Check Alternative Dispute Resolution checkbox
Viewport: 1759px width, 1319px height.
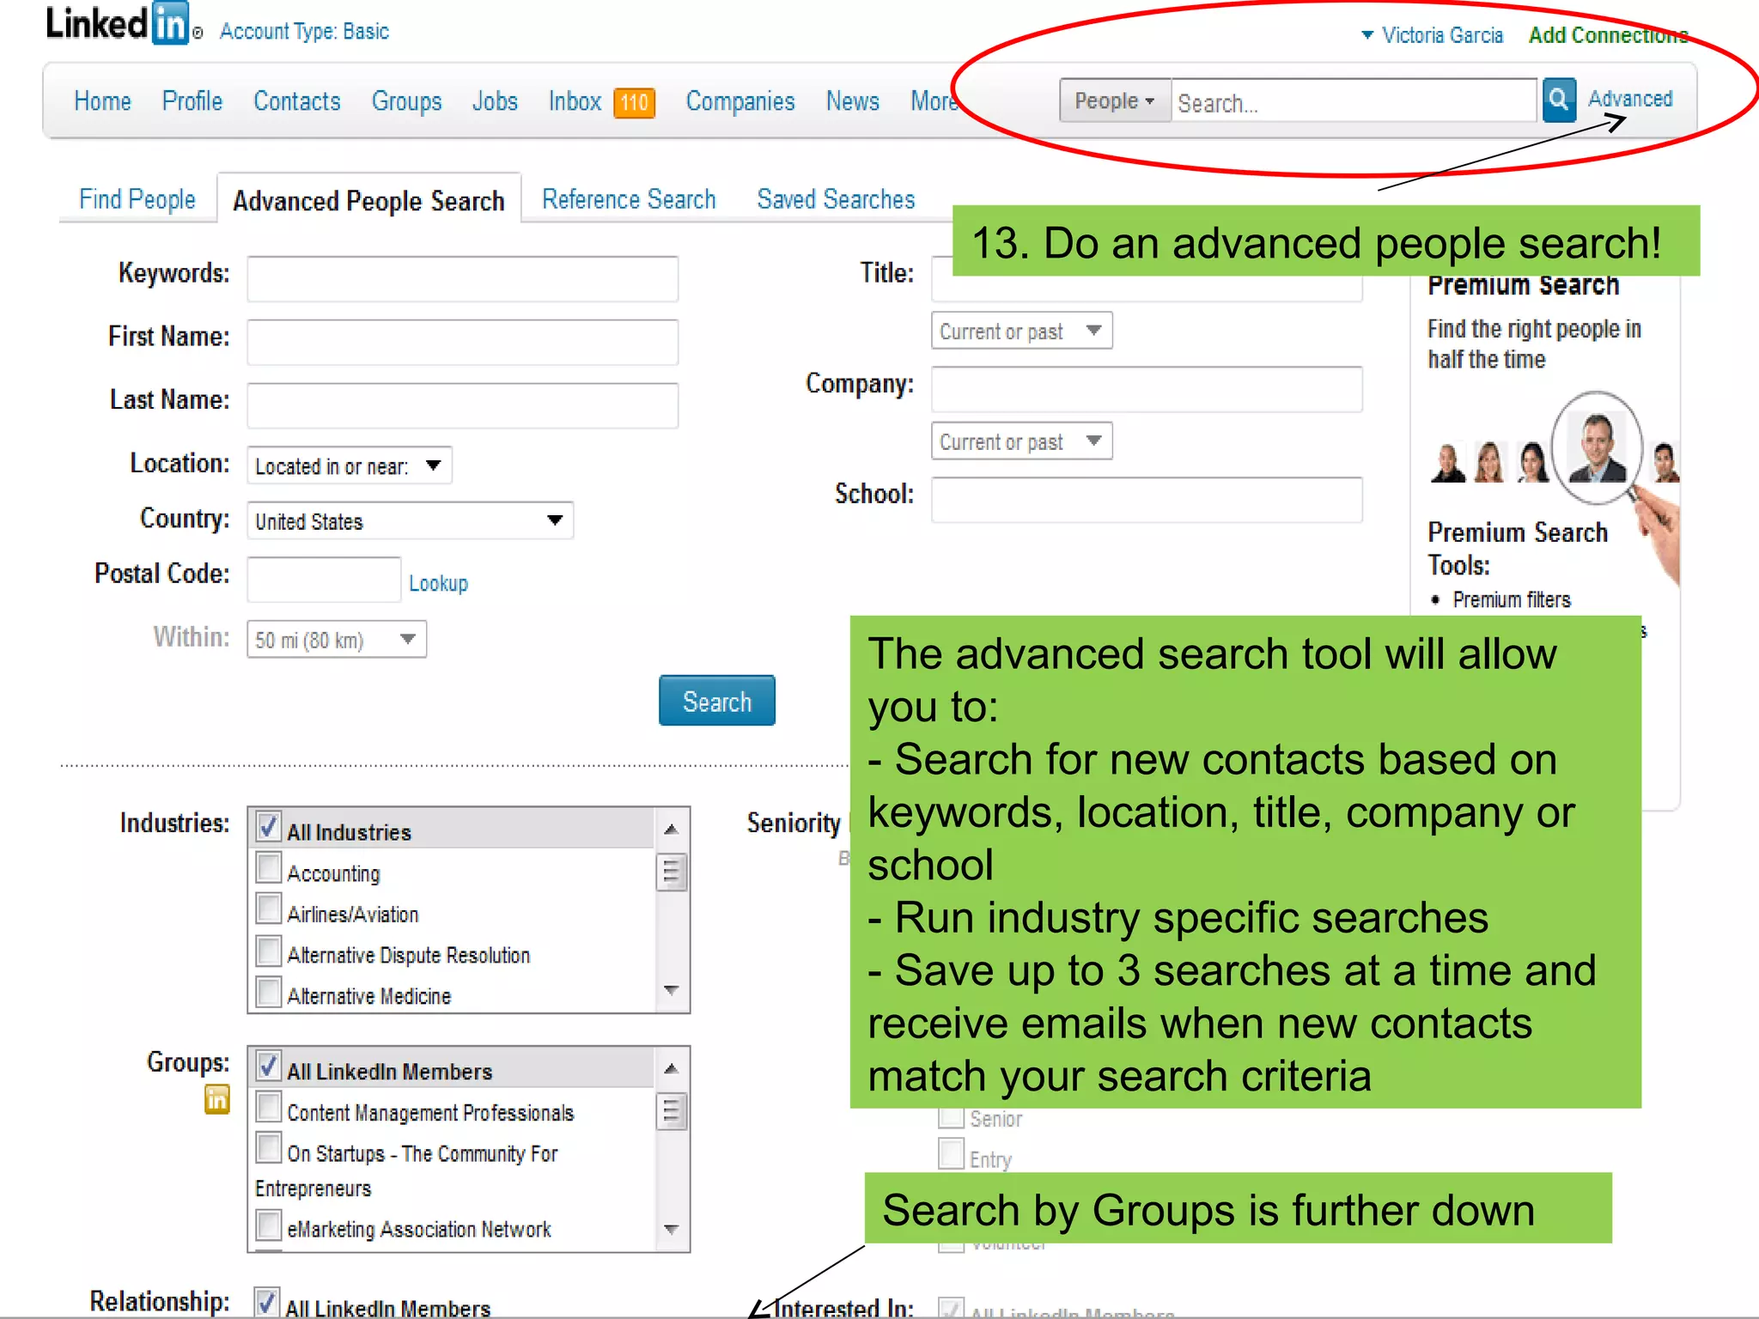pos(268,950)
